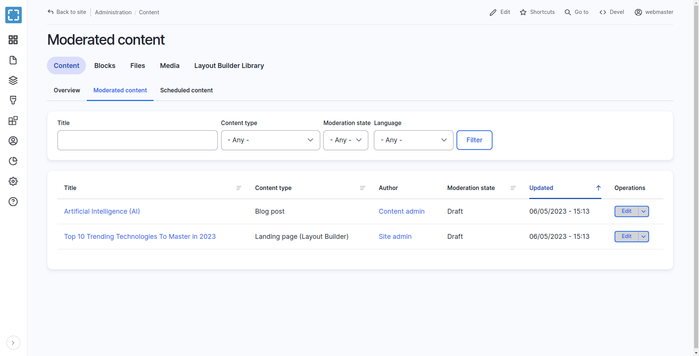Screen dimensions: 699x356
Task: Open the Content type filter dropdown
Action: click(x=270, y=140)
